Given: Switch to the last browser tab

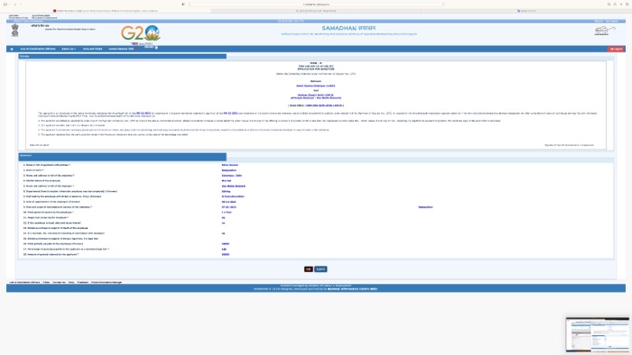Looking at the screenshot, I should [x=526, y=11].
